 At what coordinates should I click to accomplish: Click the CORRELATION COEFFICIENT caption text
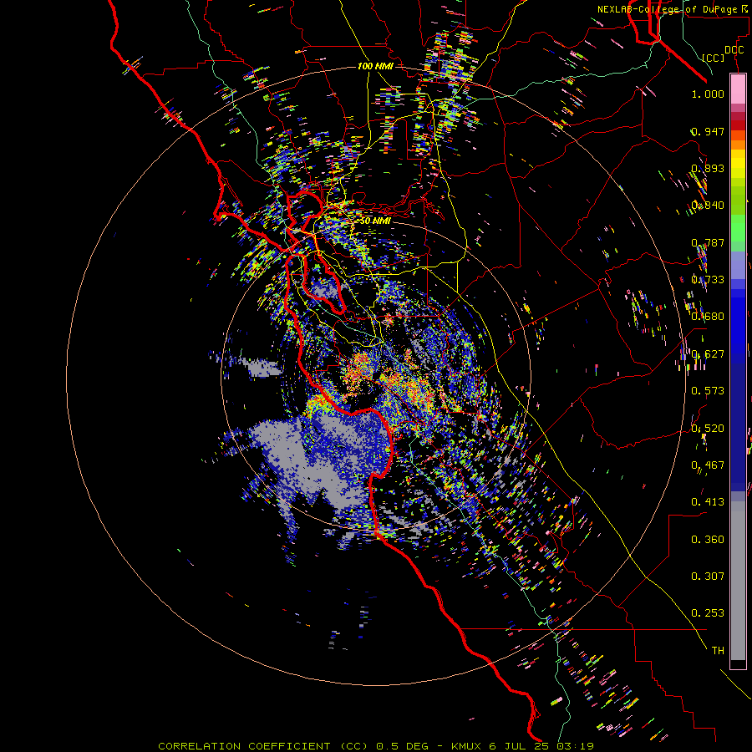pyautogui.click(x=244, y=746)
